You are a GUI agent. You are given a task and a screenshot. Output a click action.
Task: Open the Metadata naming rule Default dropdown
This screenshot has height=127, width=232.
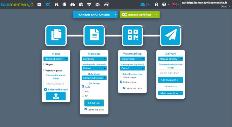(94, 68)
